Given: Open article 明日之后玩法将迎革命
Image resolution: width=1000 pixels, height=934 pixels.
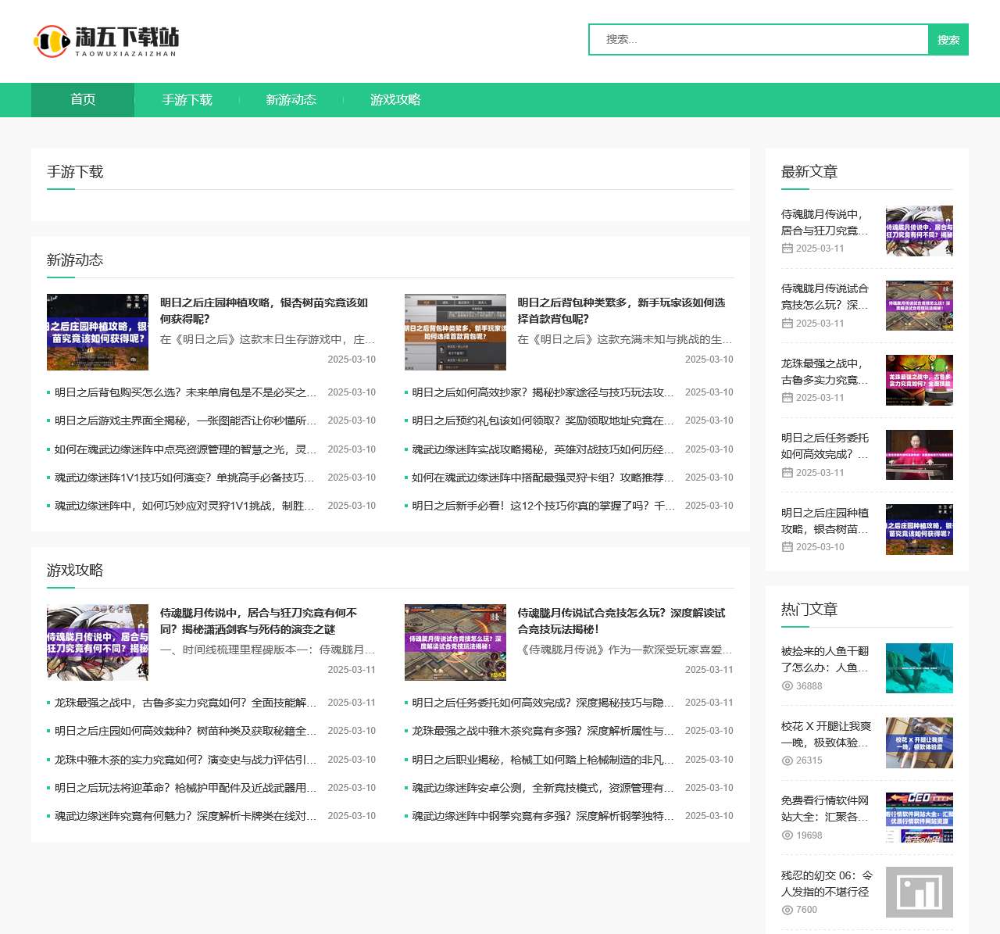Looking at the screenshot, I should (x=185, y=788).
